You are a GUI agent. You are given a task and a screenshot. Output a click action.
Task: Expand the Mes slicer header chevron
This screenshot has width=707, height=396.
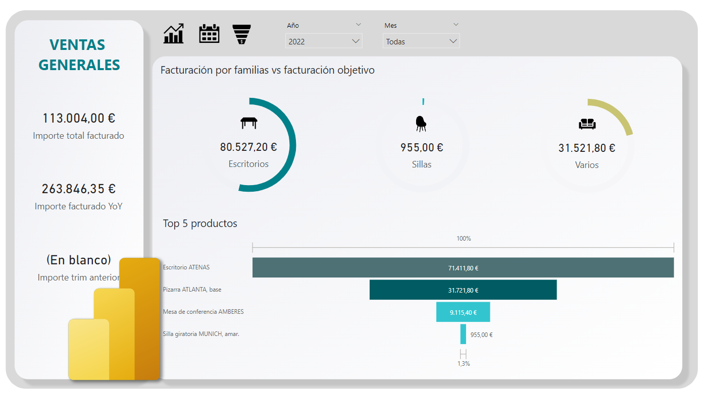pos(456,24)
